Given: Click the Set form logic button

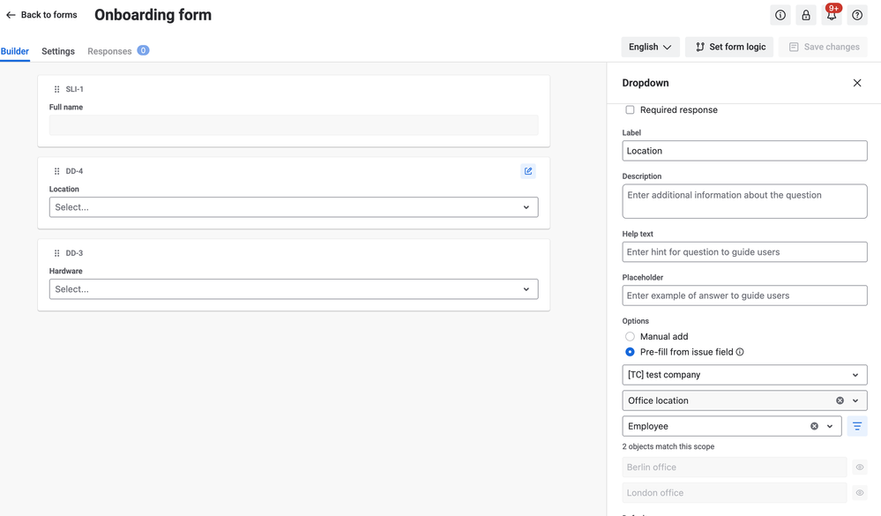Looking at the screenshot, I should pyautogui.click(x=729, y=48).
